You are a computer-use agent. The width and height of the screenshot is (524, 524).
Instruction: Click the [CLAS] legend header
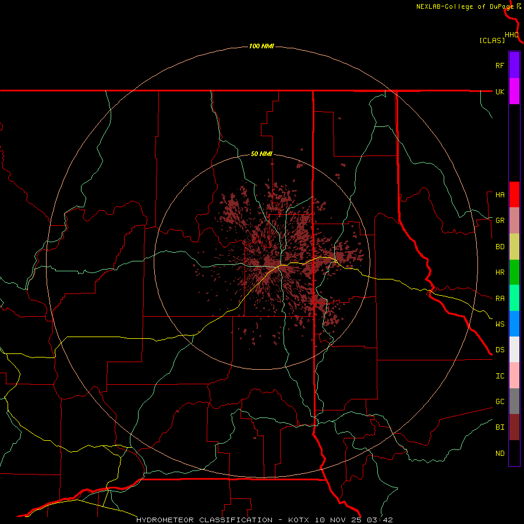492,40
